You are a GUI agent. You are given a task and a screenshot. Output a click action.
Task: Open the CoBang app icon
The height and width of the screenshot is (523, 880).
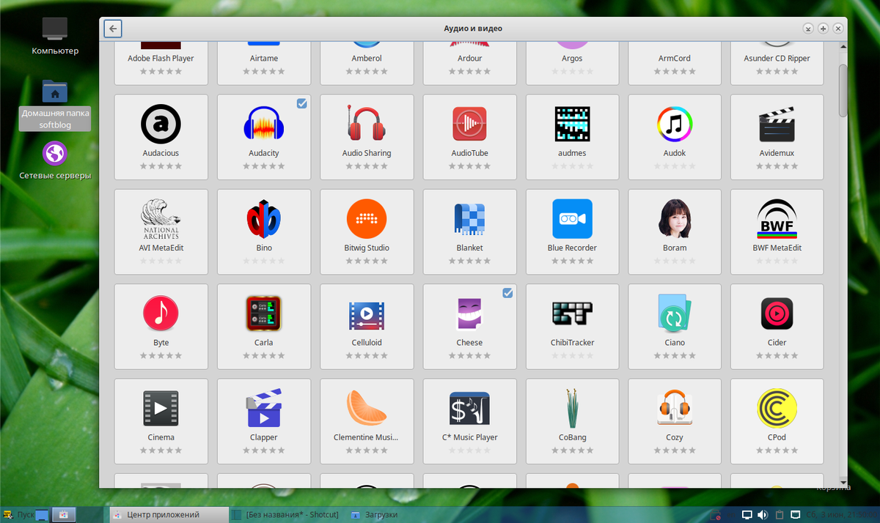(x=572, y=409)
